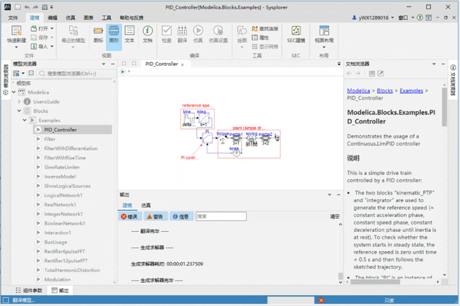Switch to the 工具 ribbon tab
The height and width of the screenshot is (306, 460).
click(106, 18)
